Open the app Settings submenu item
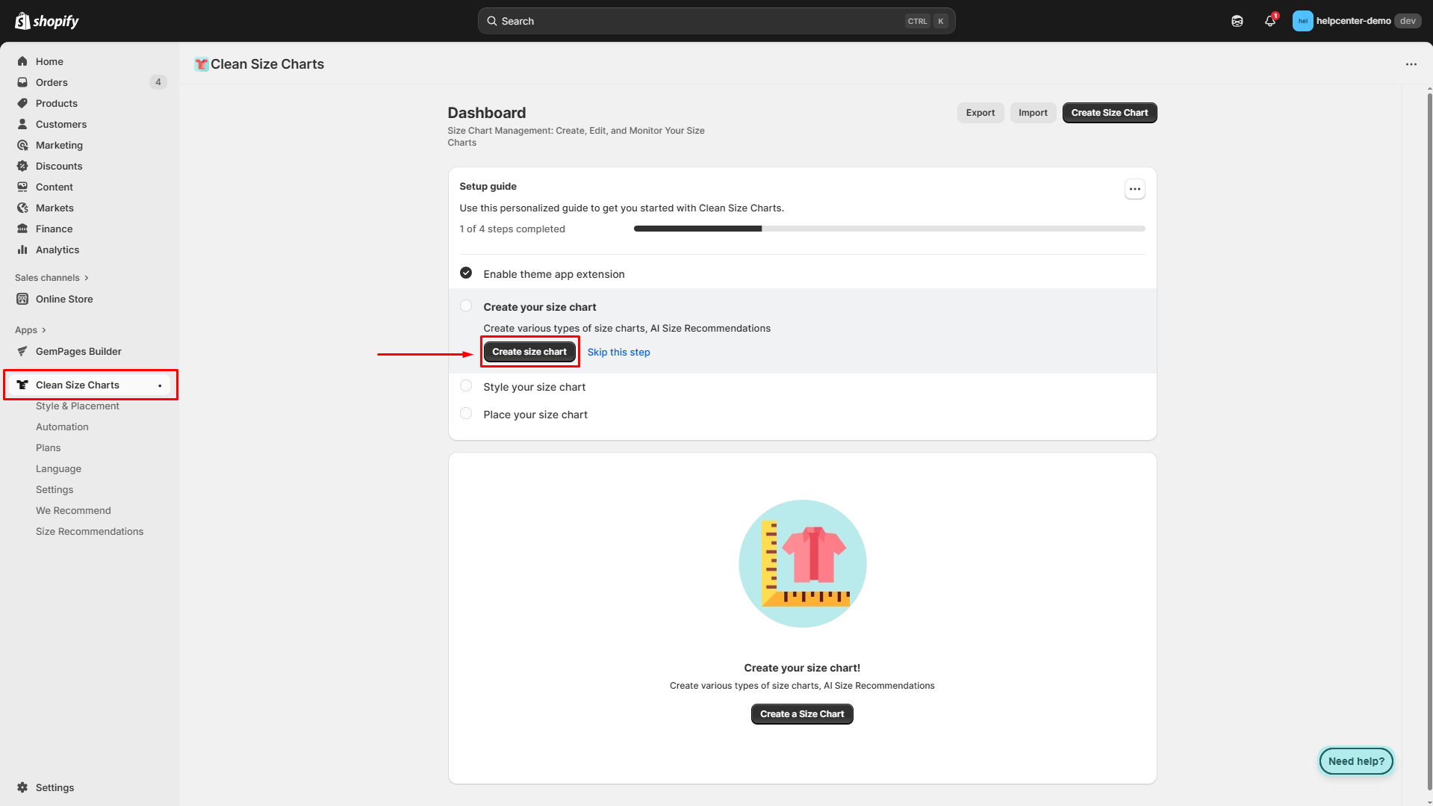 tap(55, 490)
